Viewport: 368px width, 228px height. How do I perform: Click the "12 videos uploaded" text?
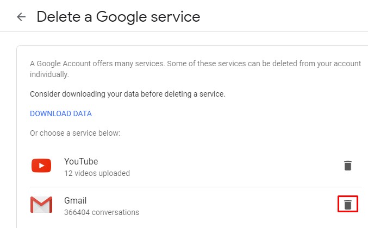(97, 174)
